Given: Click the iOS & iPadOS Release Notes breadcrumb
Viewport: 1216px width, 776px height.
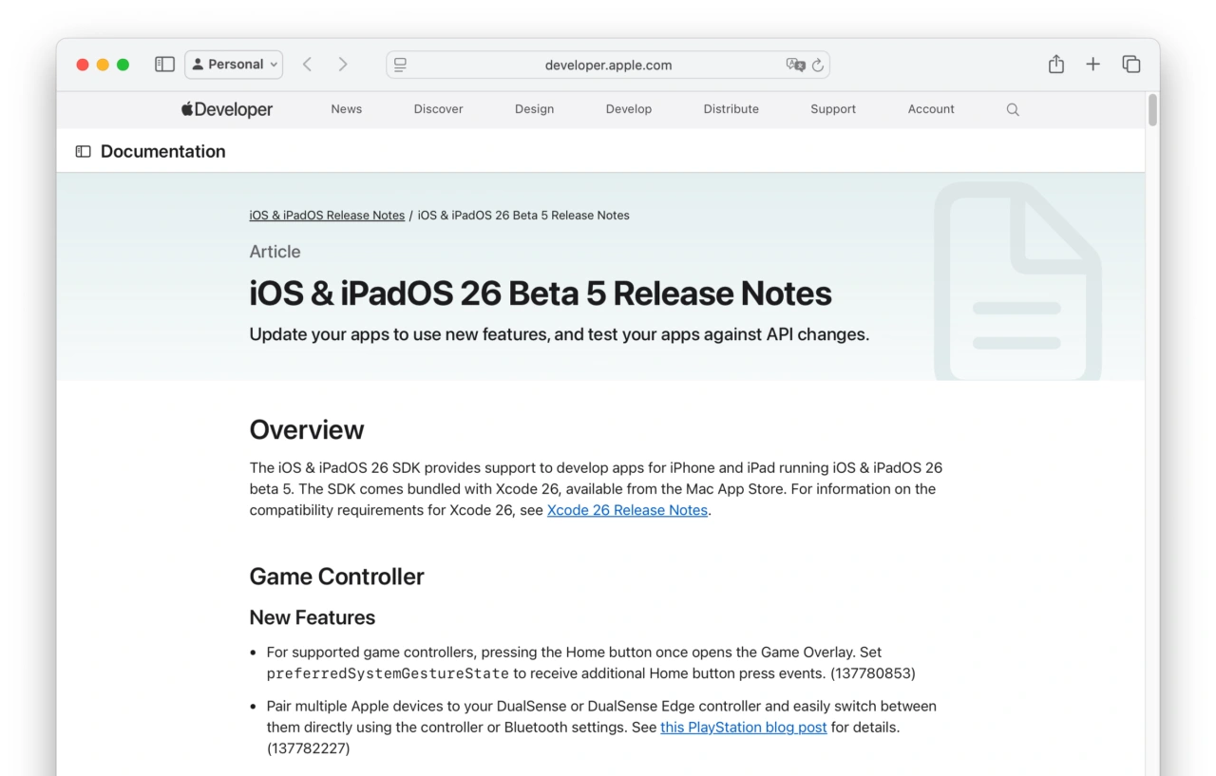Looking at the screenshot, I should point(327,216).
